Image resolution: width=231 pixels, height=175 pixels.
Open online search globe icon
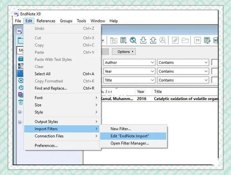[x=133, y=40]
